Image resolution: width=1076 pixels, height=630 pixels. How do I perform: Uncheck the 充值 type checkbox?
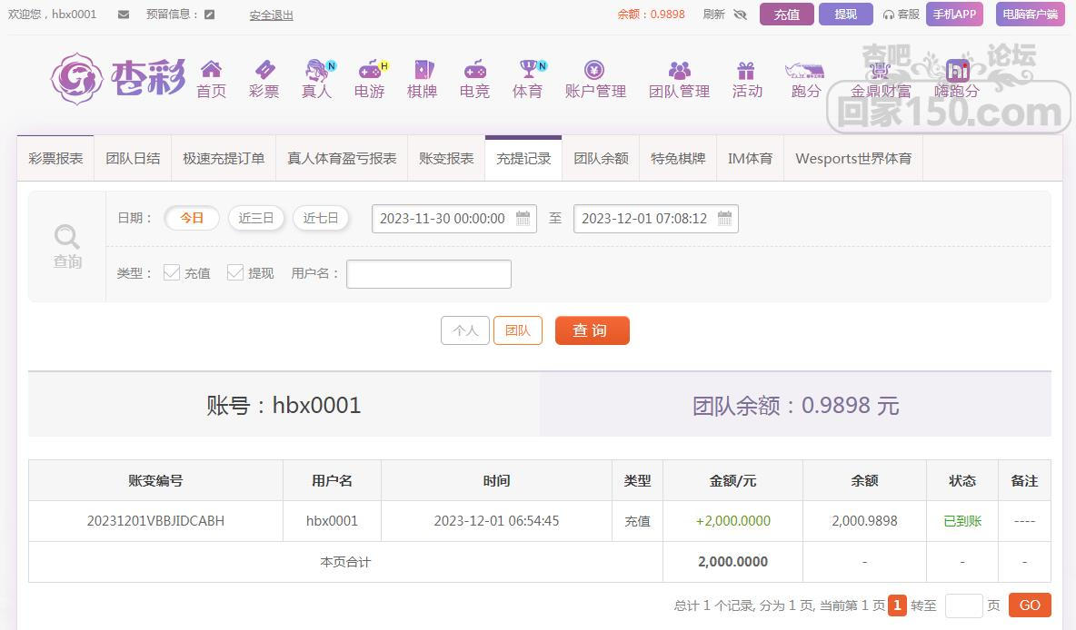[172, 272]
